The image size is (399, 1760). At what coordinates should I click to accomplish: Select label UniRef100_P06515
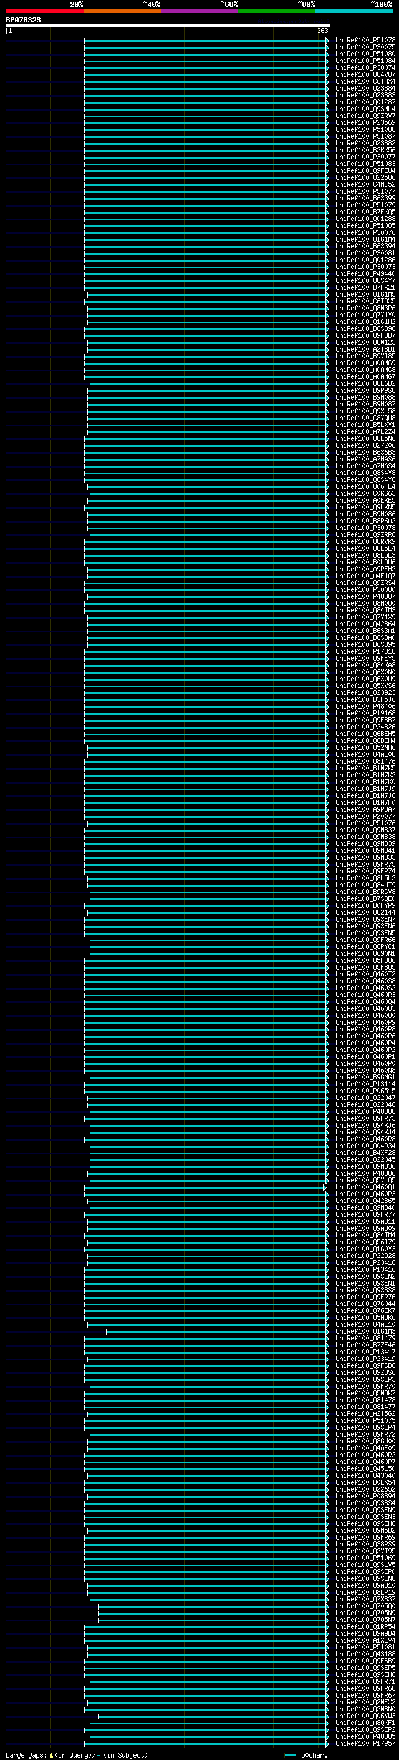point(365,1091)
